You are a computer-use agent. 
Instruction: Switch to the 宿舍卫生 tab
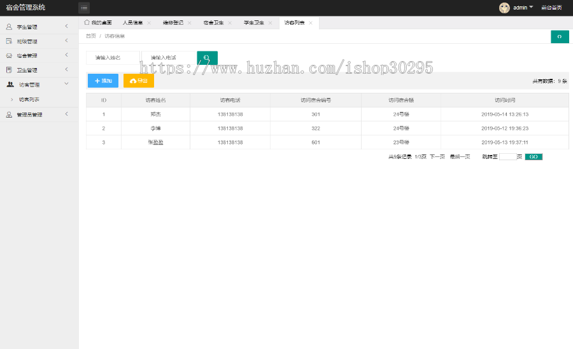pyautogui.click(x=213, y=23)
